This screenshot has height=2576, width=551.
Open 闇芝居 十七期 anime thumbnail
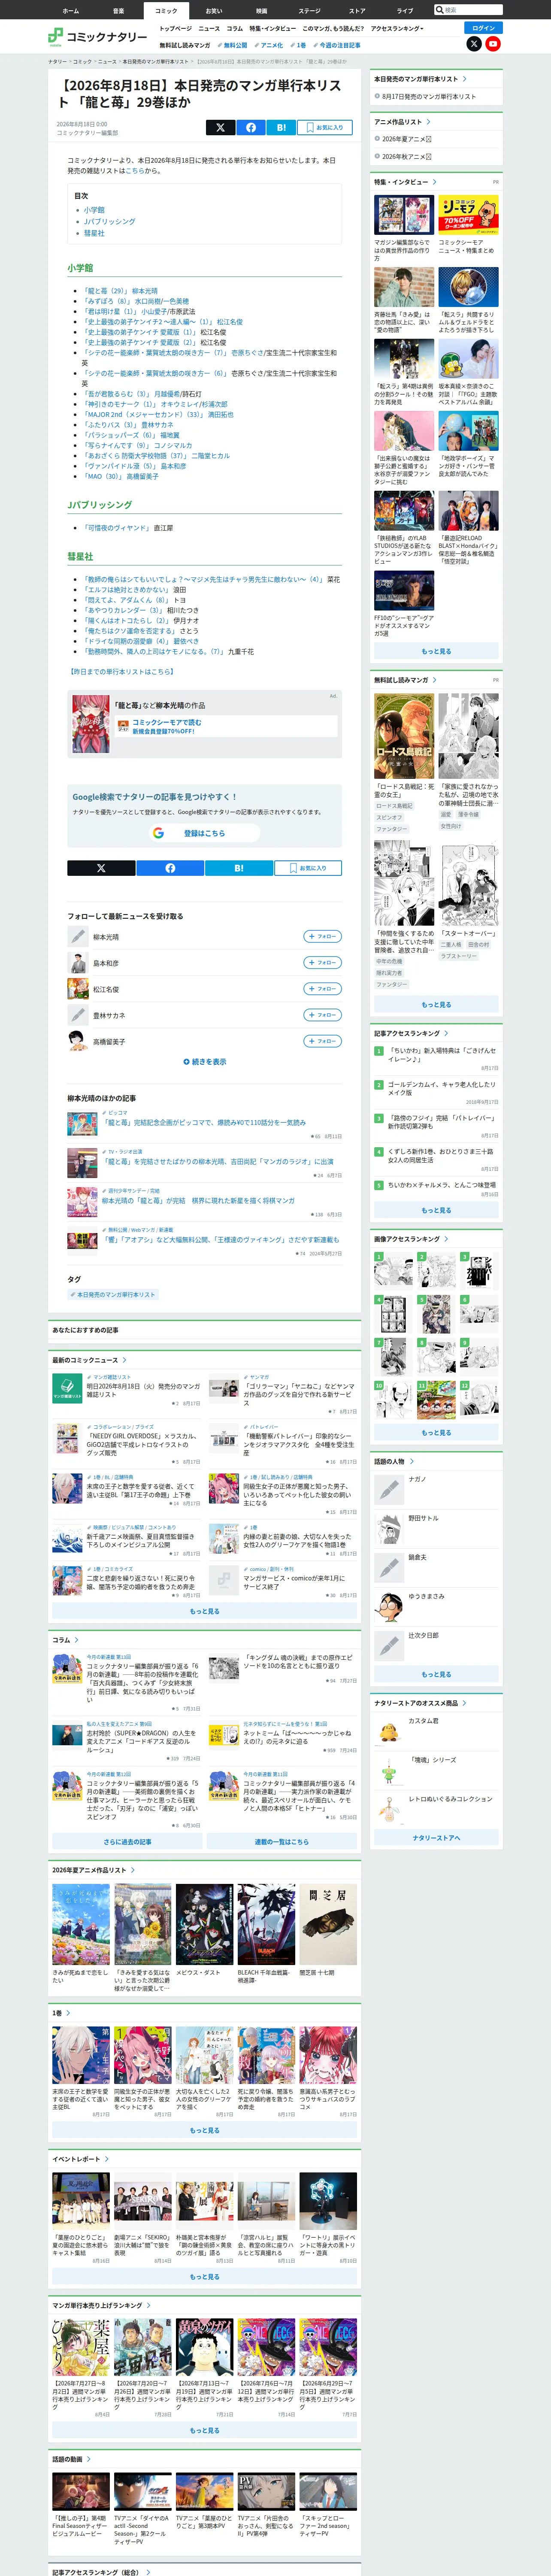click(x=328, y=1924)
